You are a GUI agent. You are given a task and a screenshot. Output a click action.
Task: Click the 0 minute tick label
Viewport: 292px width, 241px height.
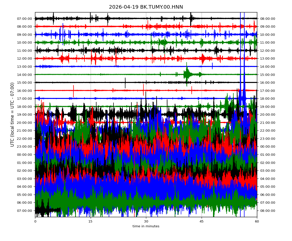click(35, 221)
